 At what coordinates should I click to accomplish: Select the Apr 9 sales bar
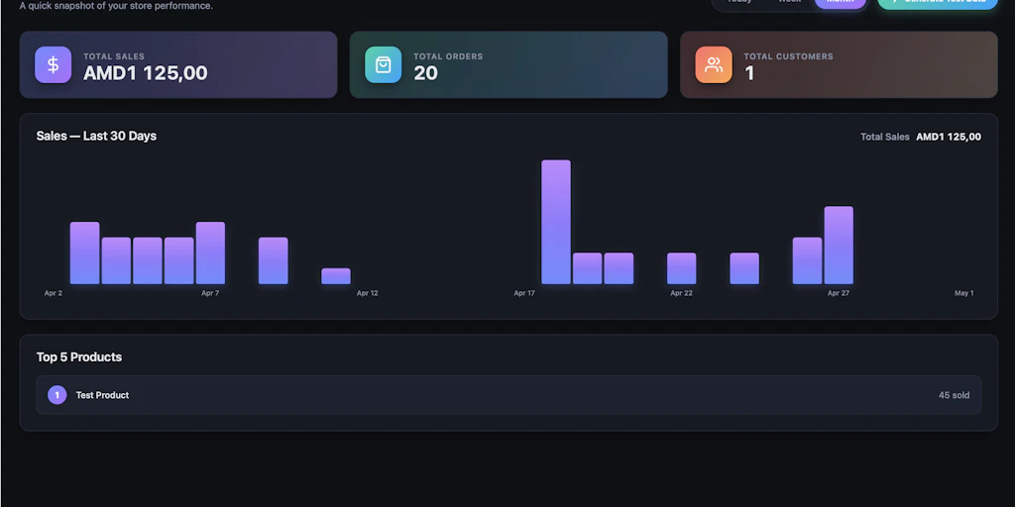(x=274, y=260)
